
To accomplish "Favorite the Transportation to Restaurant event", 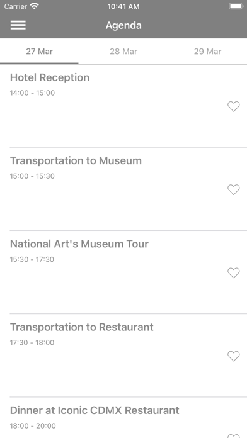I will 234,356.
